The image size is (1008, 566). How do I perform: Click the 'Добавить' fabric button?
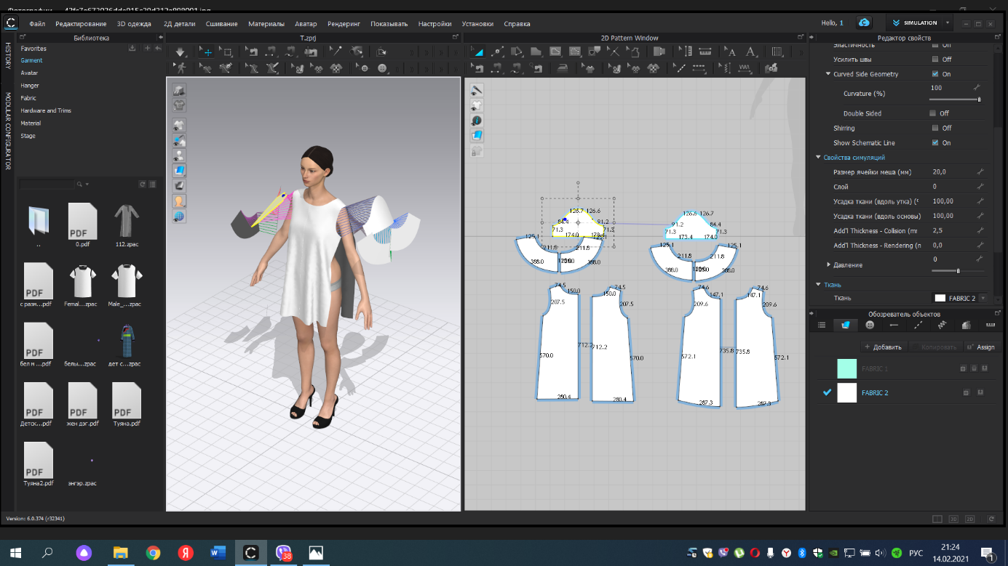[x=884, y=347]
